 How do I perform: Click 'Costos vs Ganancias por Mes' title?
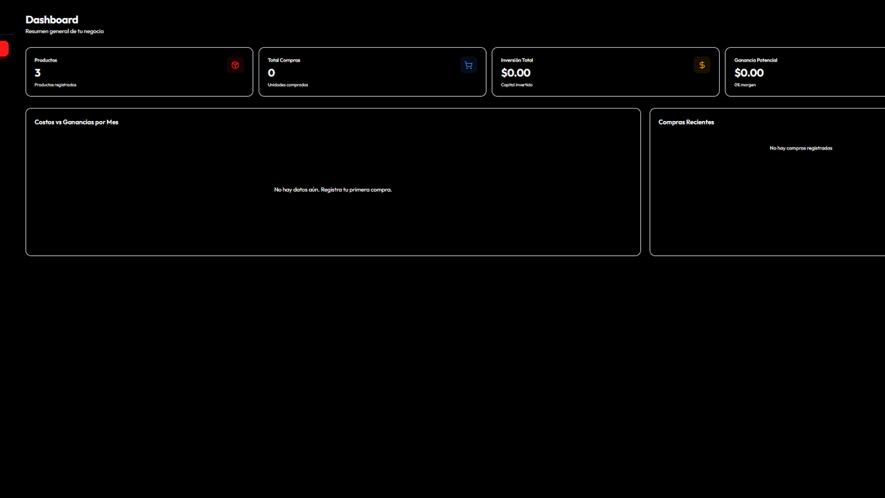click(77, 122)
